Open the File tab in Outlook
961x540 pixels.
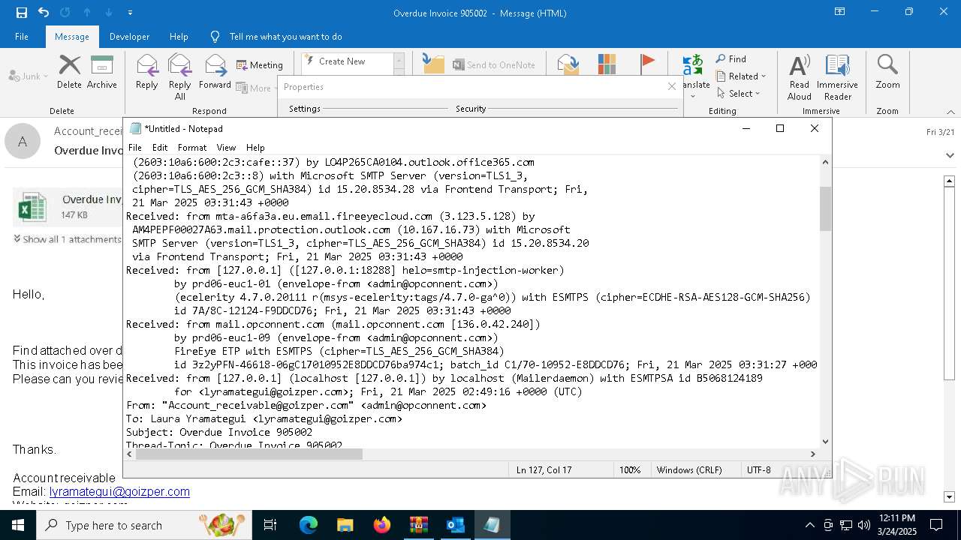pos(22,36)
